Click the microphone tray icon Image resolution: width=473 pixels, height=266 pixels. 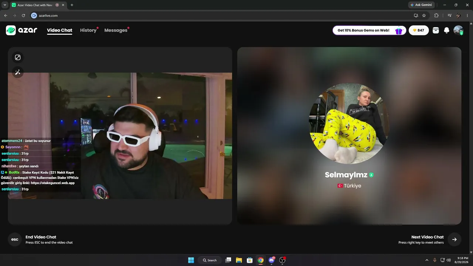coord(435,260)
